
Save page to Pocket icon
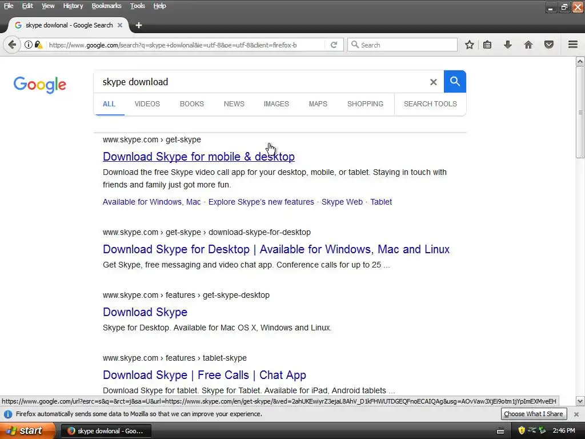tap(549, 45)
